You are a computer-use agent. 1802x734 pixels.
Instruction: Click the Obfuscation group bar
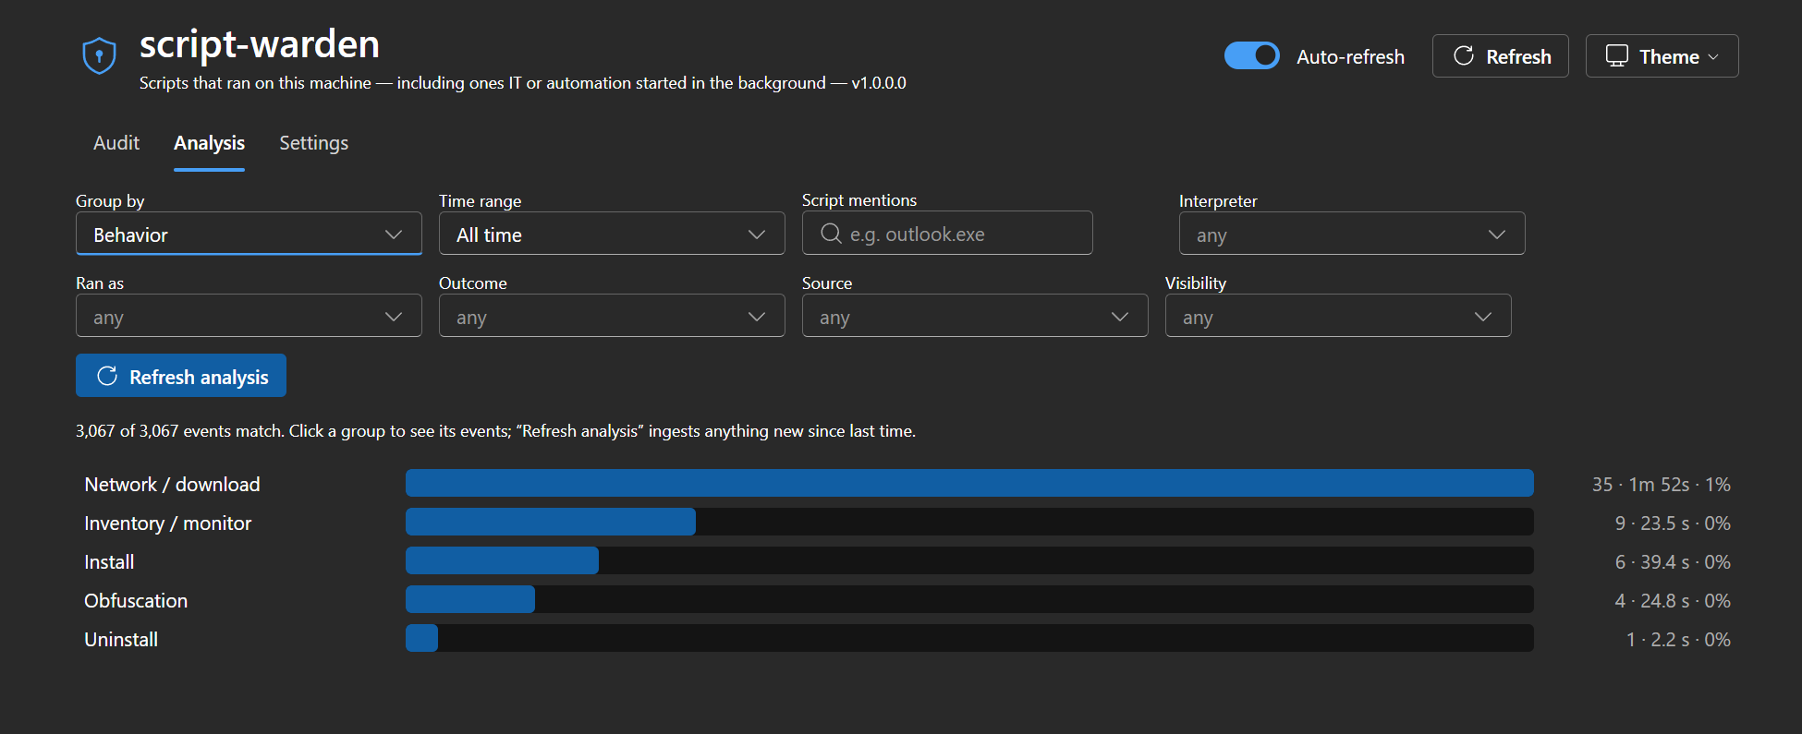[969, 599]
